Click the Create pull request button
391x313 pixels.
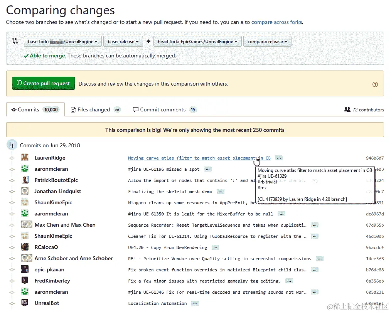click(x=44, y=83)
